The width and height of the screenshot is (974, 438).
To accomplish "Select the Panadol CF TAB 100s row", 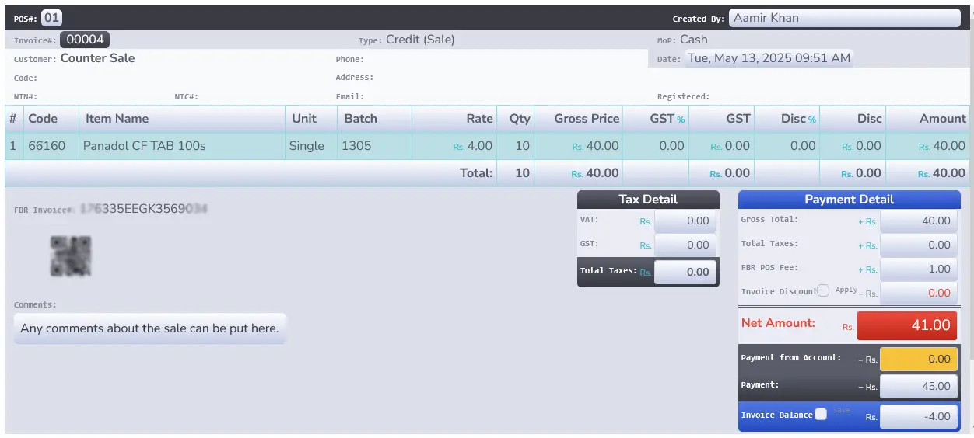I will pyautogui.click(x=144, y=146).
